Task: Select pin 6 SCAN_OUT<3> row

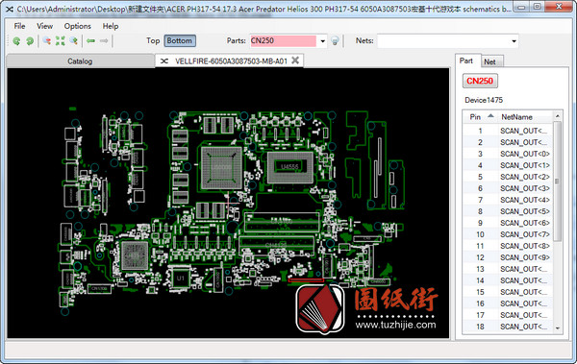Action: pyautogui.click(x=508, y=188)
